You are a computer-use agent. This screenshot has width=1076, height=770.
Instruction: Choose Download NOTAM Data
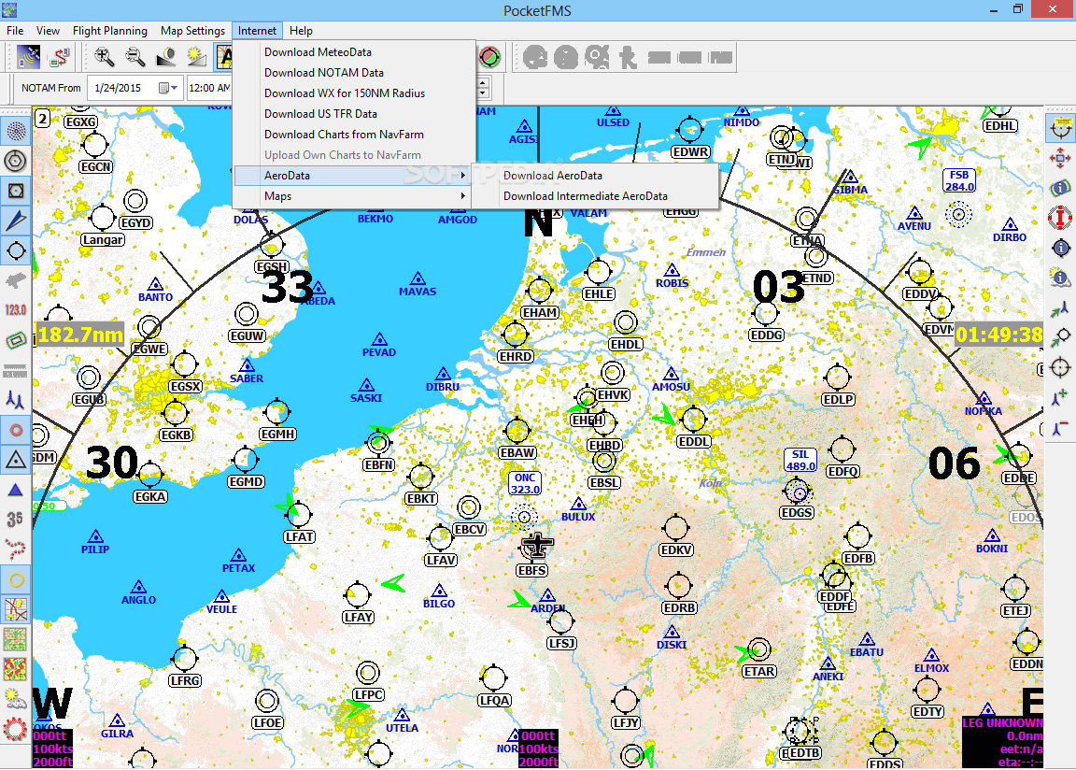tap(355, 73)
